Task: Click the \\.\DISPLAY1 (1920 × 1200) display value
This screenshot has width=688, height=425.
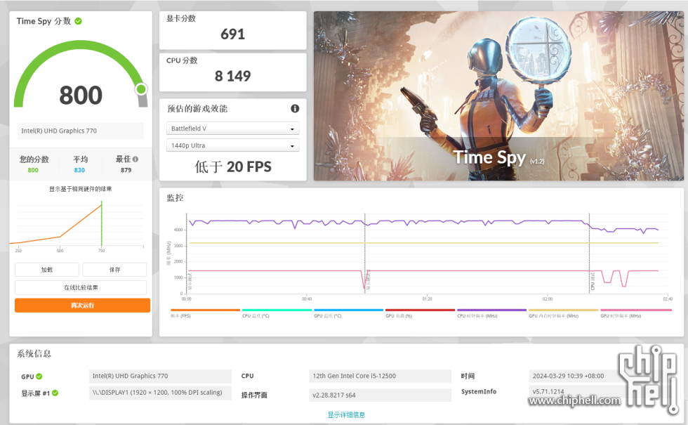Action: pyautogui.click(x=160, y=393)
